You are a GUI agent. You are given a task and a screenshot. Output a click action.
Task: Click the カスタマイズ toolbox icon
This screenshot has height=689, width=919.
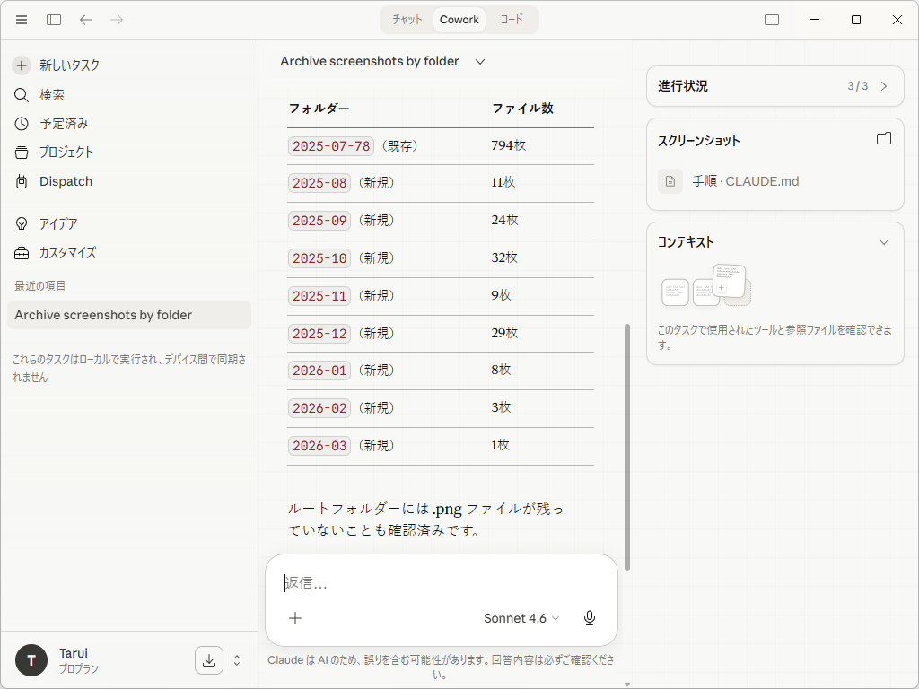tap(20, 253)
